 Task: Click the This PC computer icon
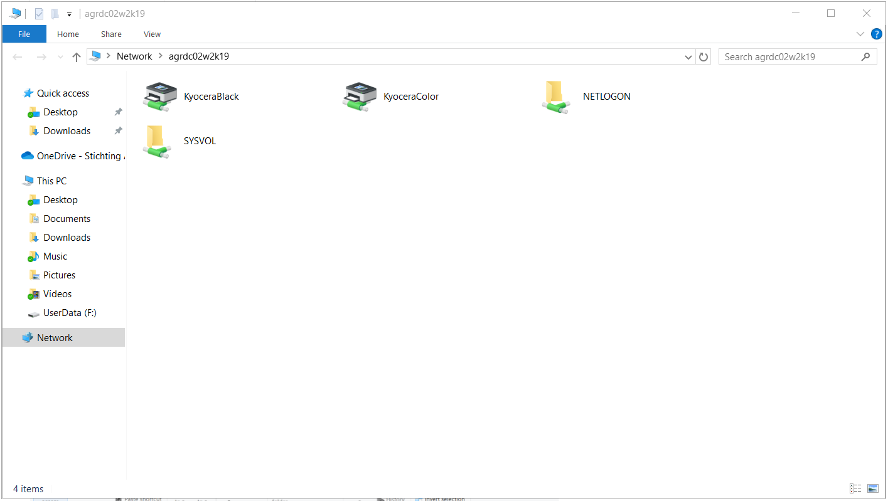click(28, 181)
